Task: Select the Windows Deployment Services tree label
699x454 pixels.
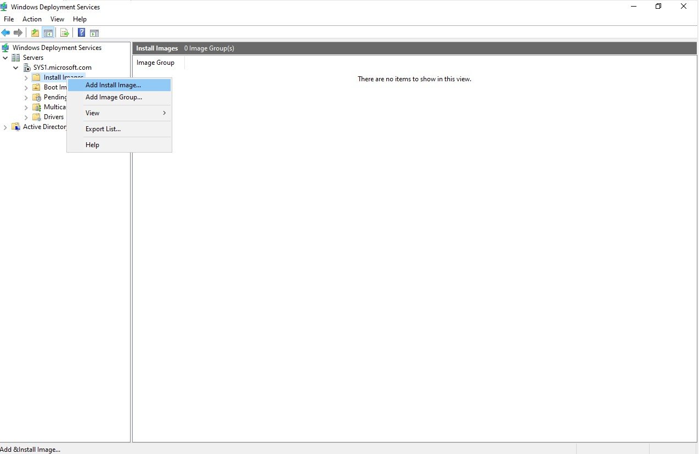Action: click(x=57, y=48)
